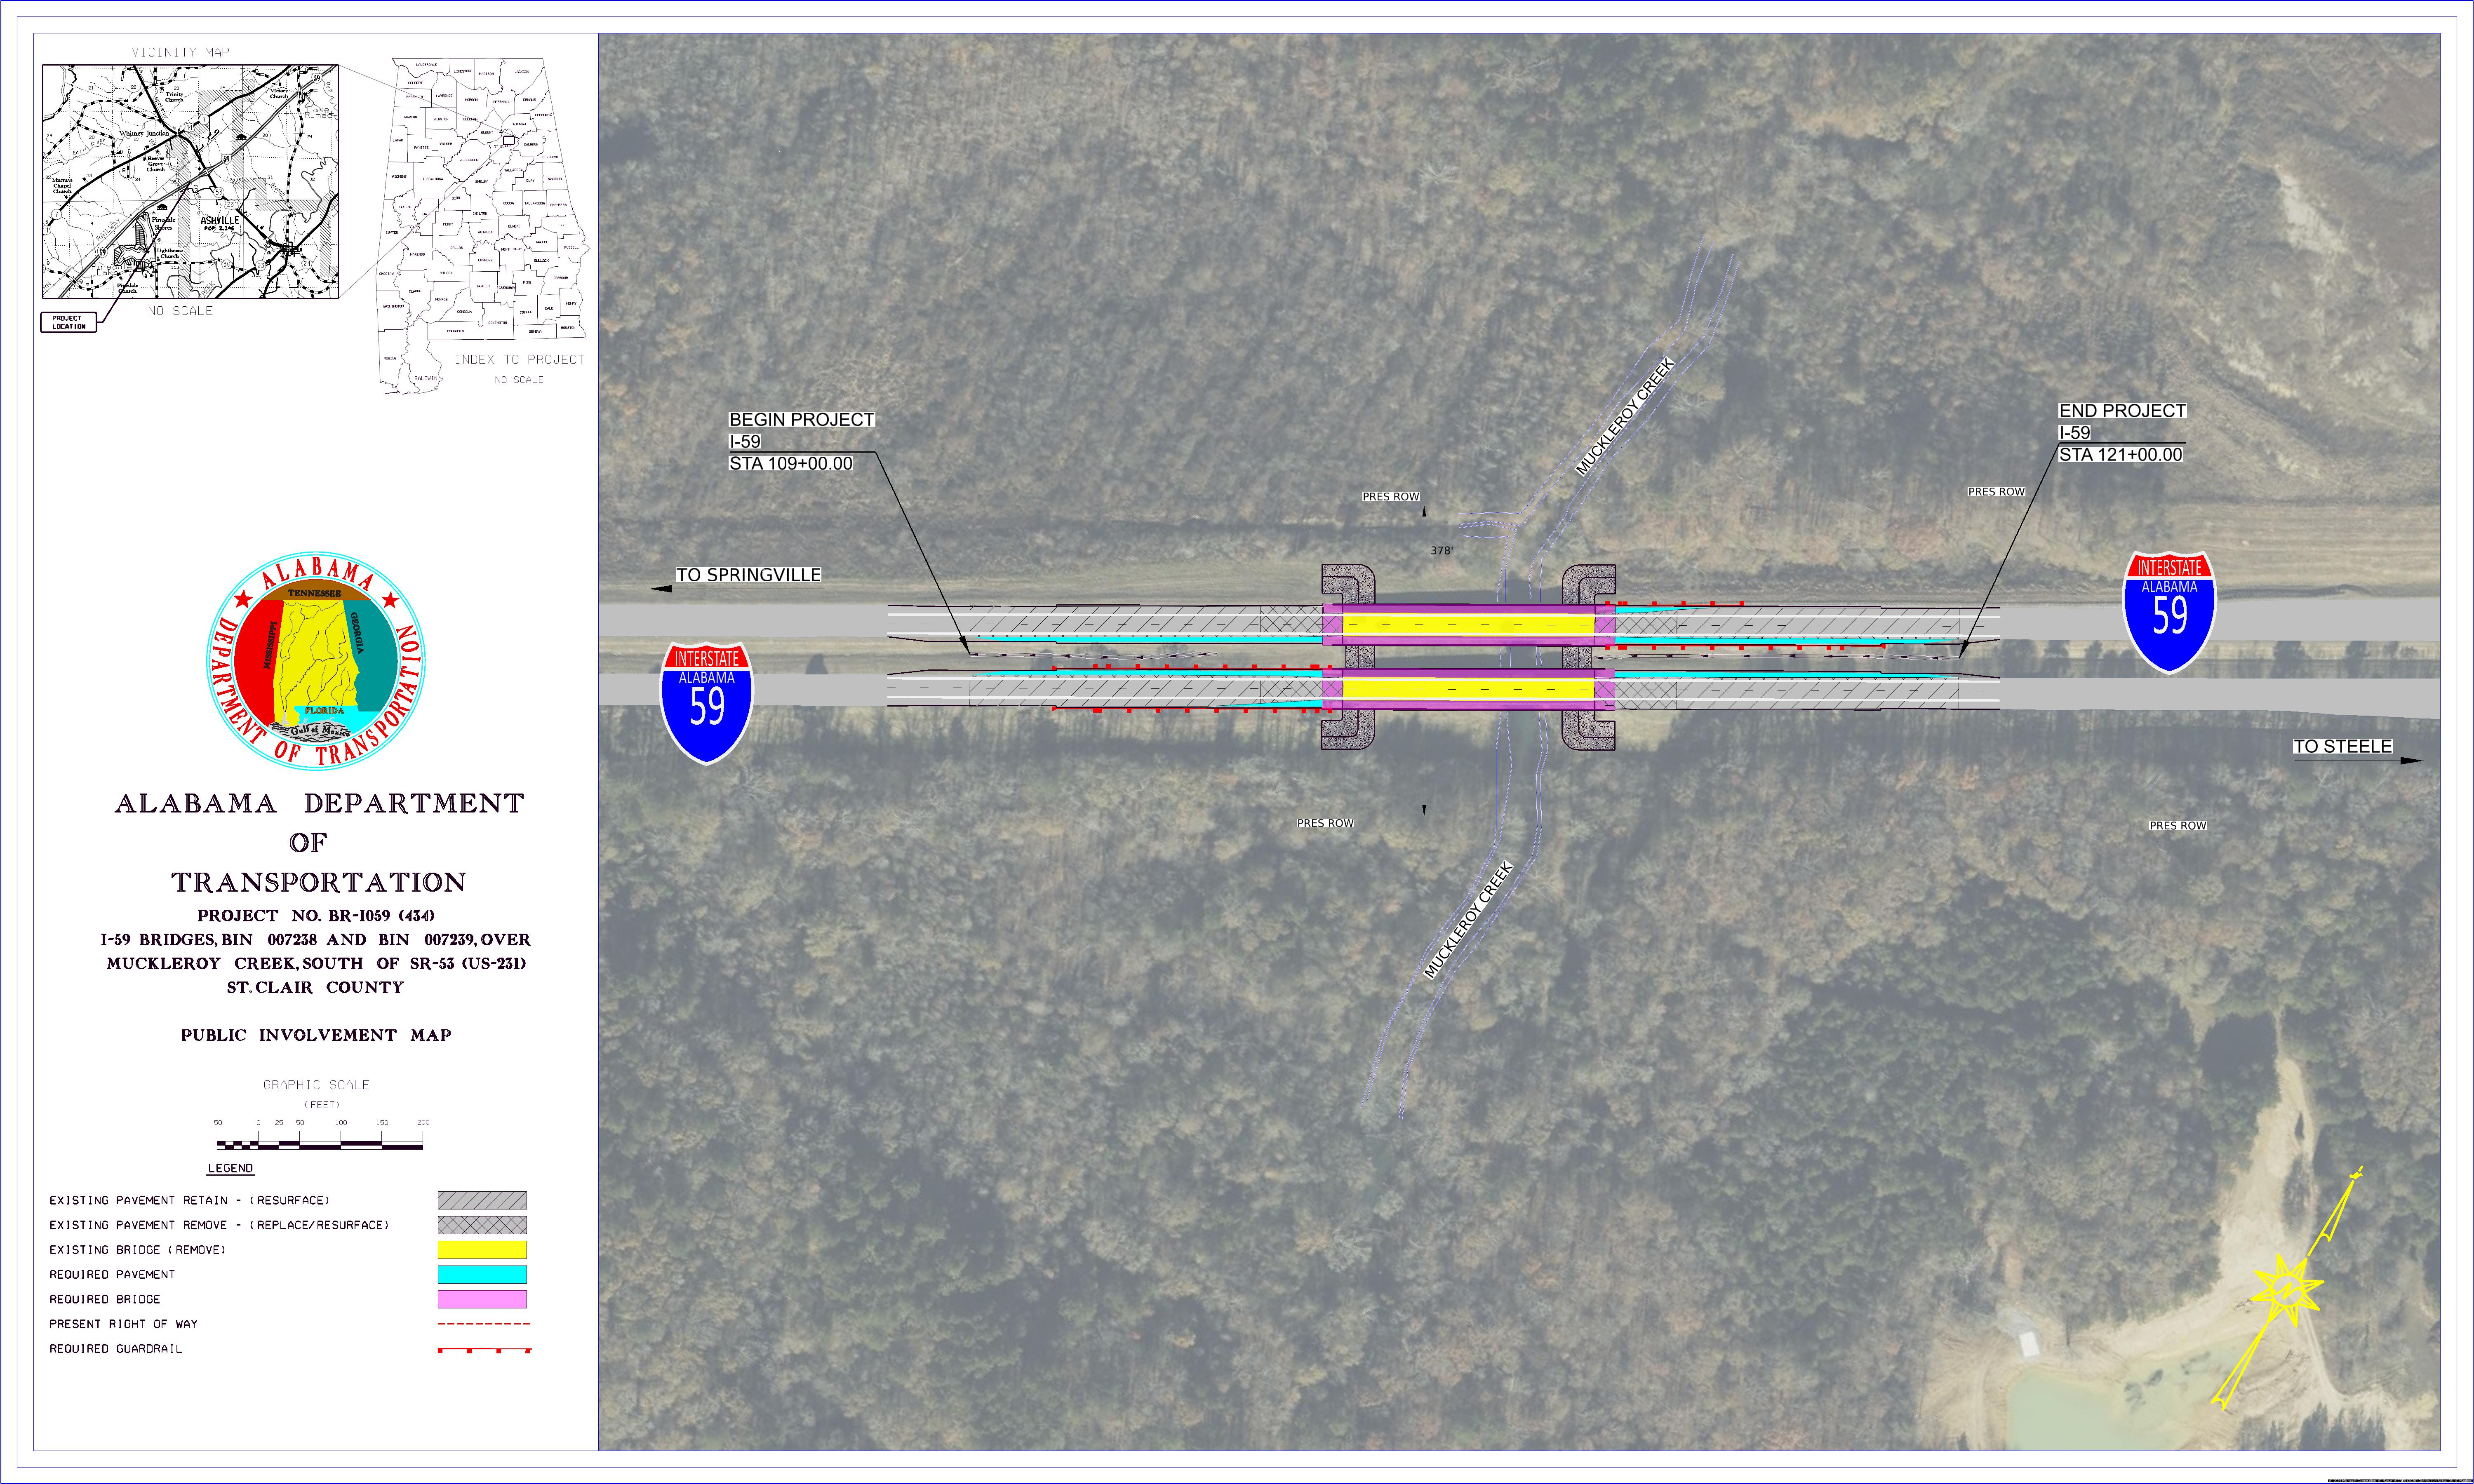
Task: Select the END PROJECT label
Action: (x=2122, y=411)
